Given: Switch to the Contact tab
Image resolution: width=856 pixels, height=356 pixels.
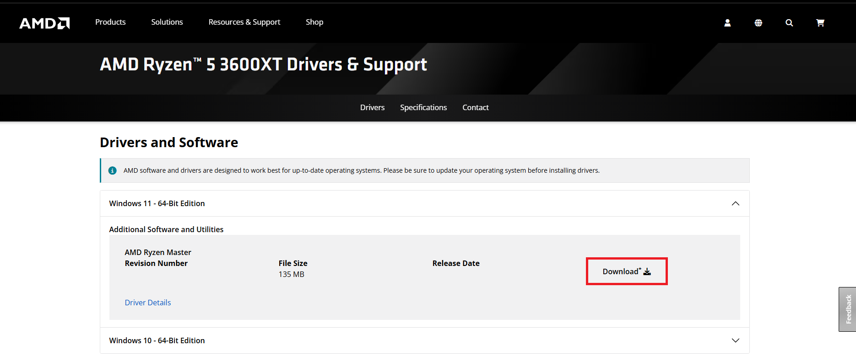Looking at the screenshot, I should pyautogui.click(x=476, y=107).
